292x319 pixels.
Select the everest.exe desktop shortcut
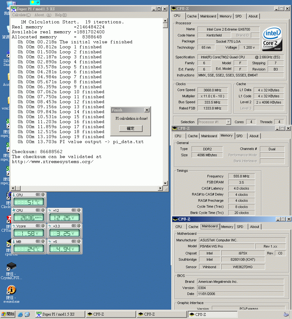[12, 294]
